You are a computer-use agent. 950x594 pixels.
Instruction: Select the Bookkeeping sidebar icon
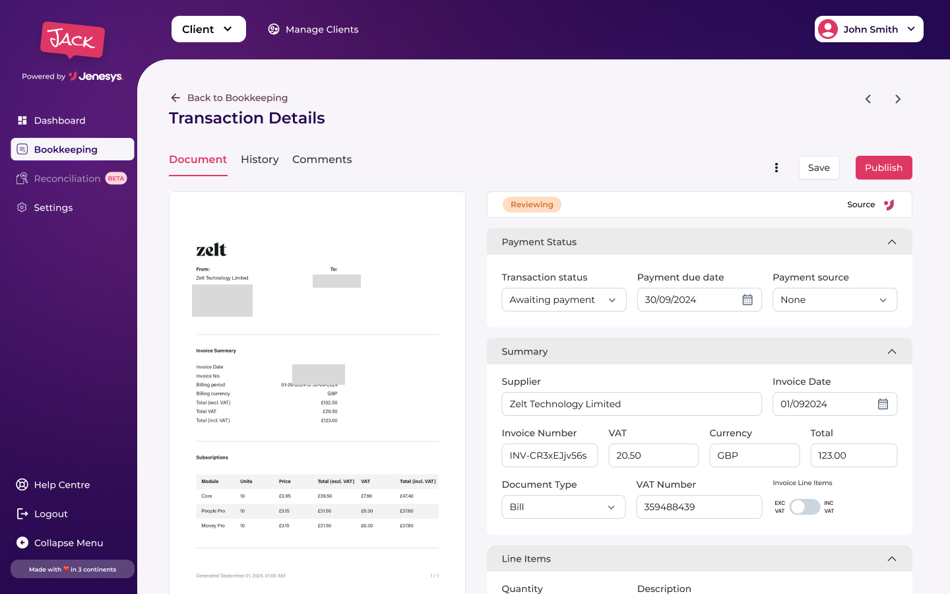(x=22, y=149)
